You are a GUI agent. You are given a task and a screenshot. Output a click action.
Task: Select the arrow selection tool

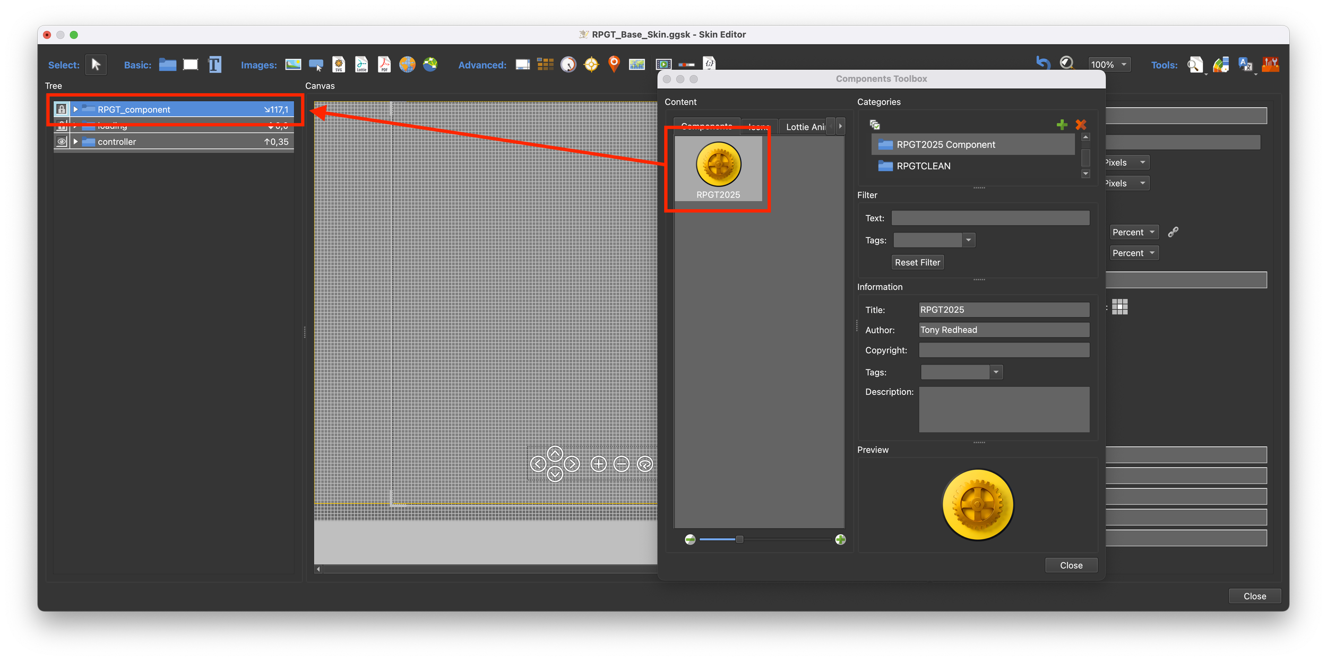[x=96, y=65]
